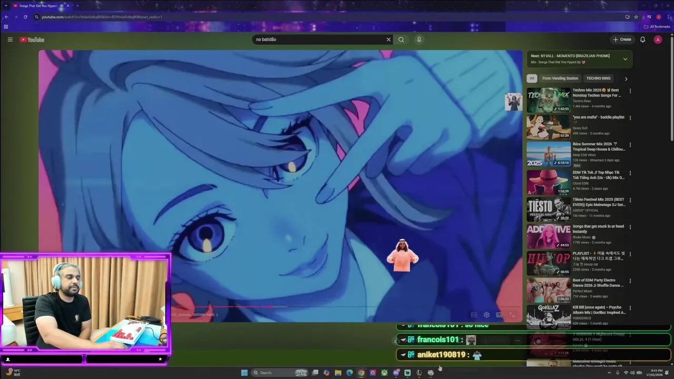This screenshot has width=674, height=379.
Task: Open 'you are mafia' baddie playlist video
Action: click(549, 127)
